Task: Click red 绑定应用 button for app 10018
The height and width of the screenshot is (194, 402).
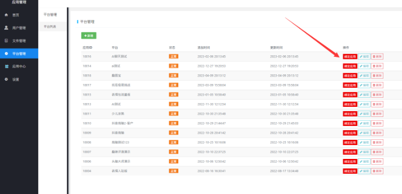Action: coord(350,75)
